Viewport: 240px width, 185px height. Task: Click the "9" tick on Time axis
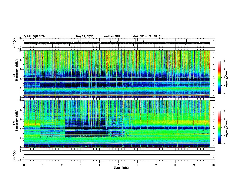point(194,165)
